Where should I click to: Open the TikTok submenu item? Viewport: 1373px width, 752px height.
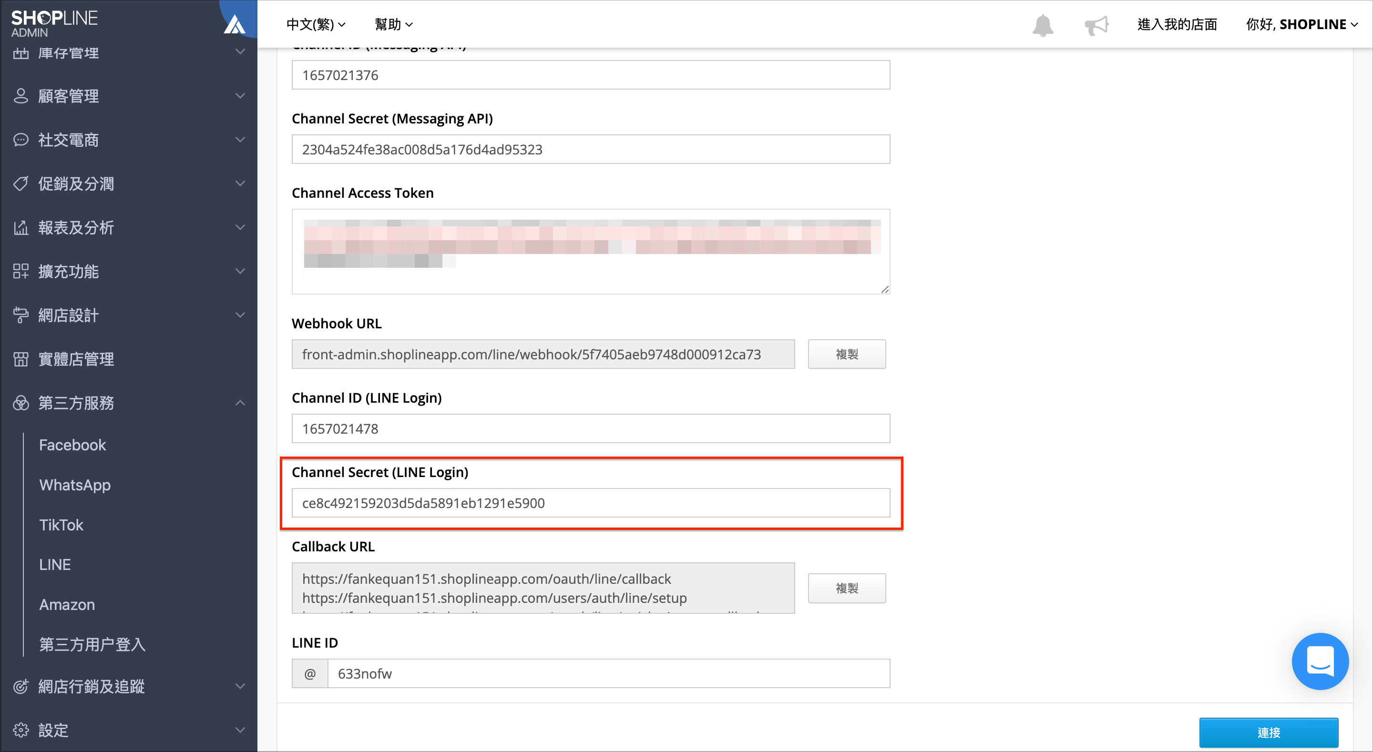[61, 525]
